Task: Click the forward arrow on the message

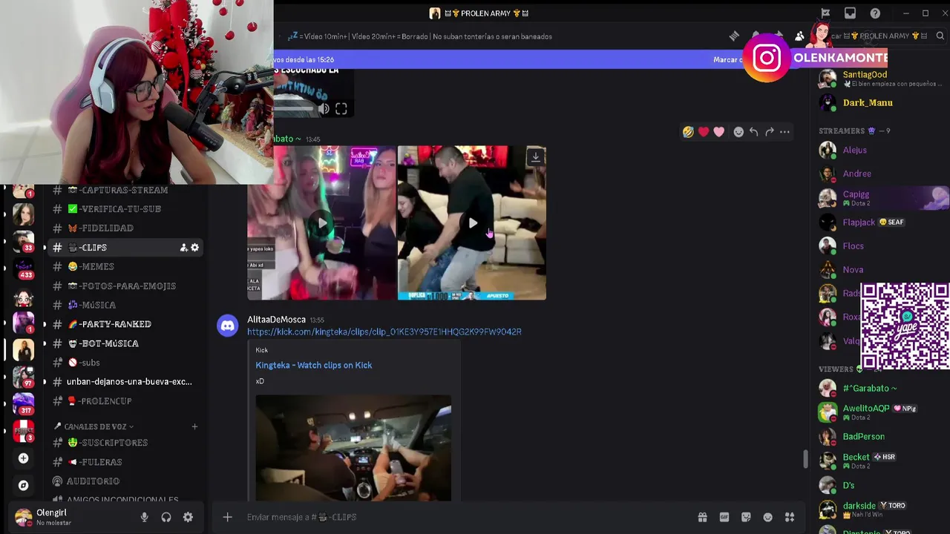Action: click(769, 132)
